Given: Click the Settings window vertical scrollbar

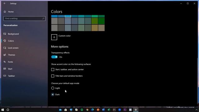Looking at the screenshot, I should tap(197, 81).
